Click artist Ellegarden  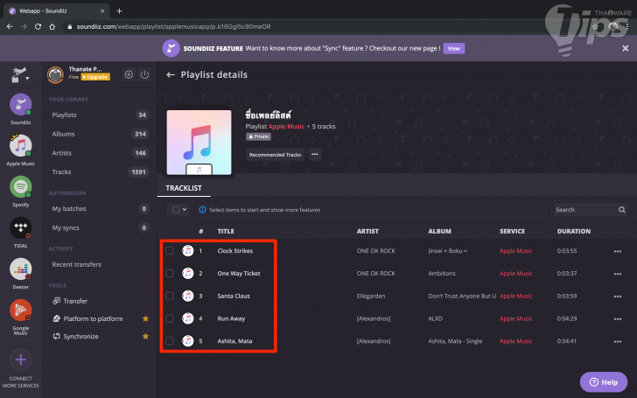pyautogui.click(x=371, y=297)
